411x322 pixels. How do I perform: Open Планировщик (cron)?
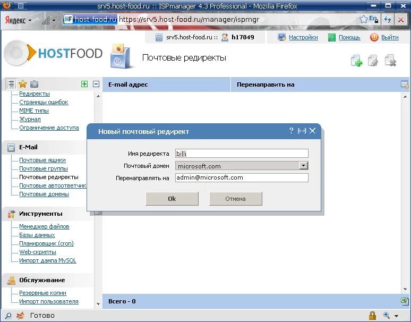click(x=46, y=243)
